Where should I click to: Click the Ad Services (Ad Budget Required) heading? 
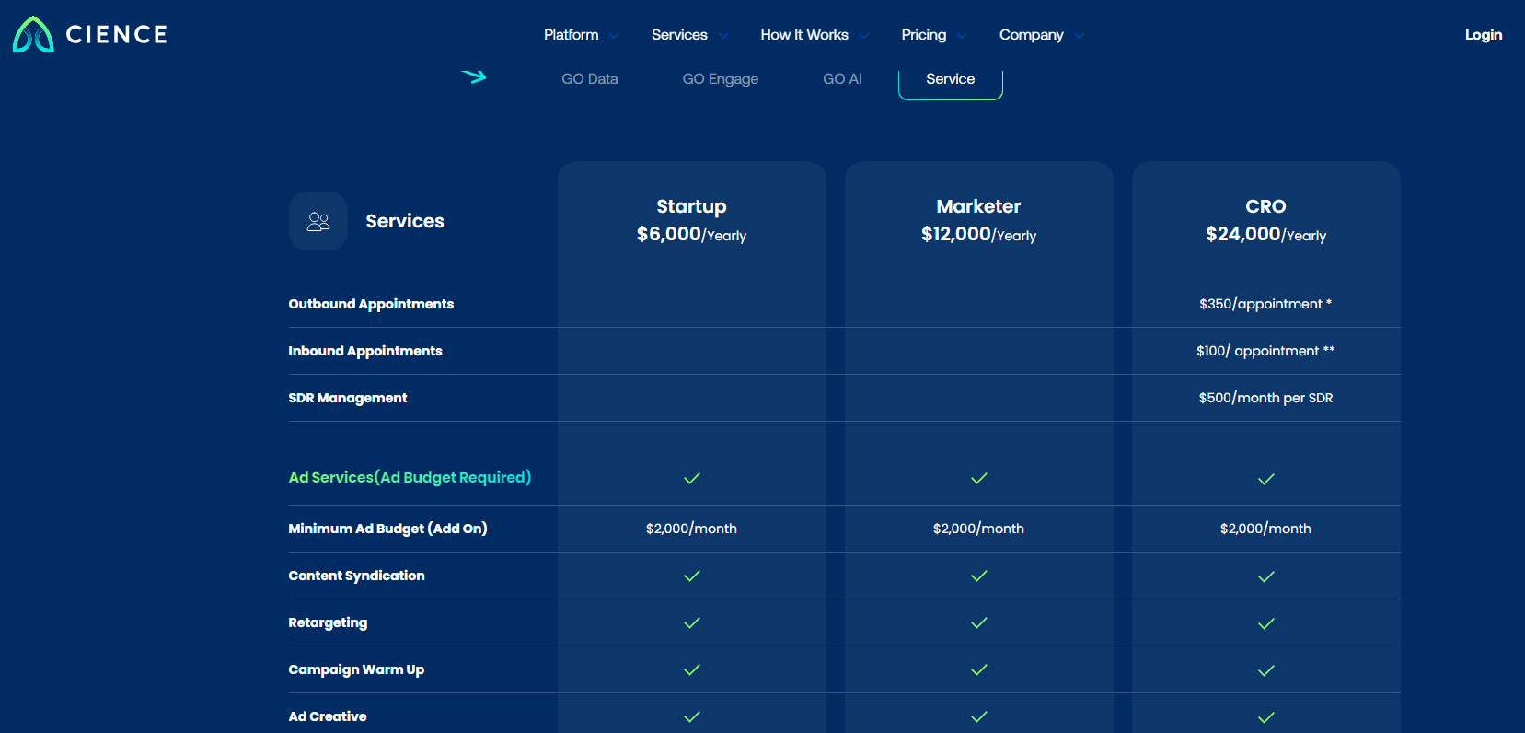pyautogui.click(x=410, y=477)
